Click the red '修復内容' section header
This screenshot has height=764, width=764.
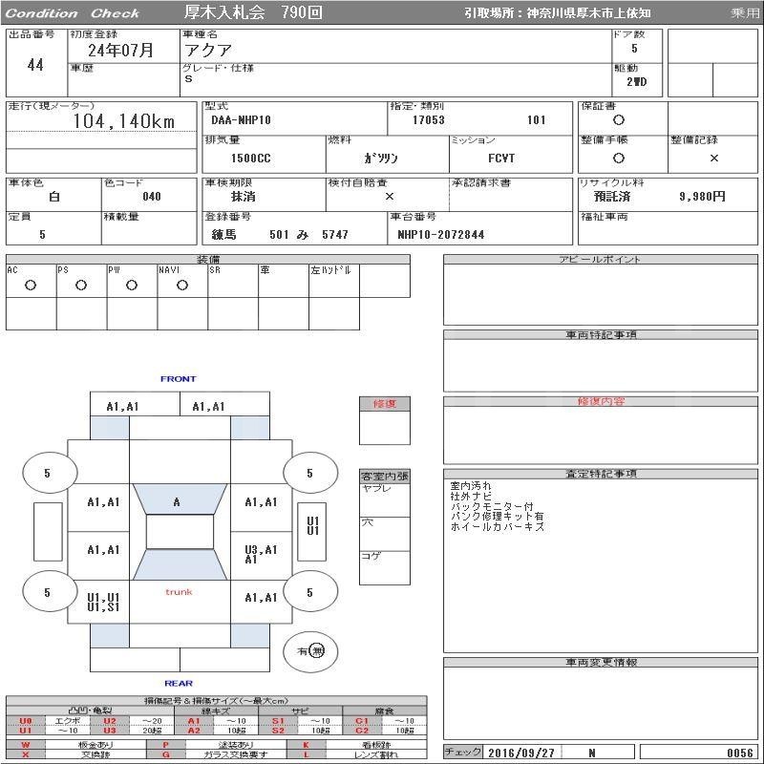point(601,401)
